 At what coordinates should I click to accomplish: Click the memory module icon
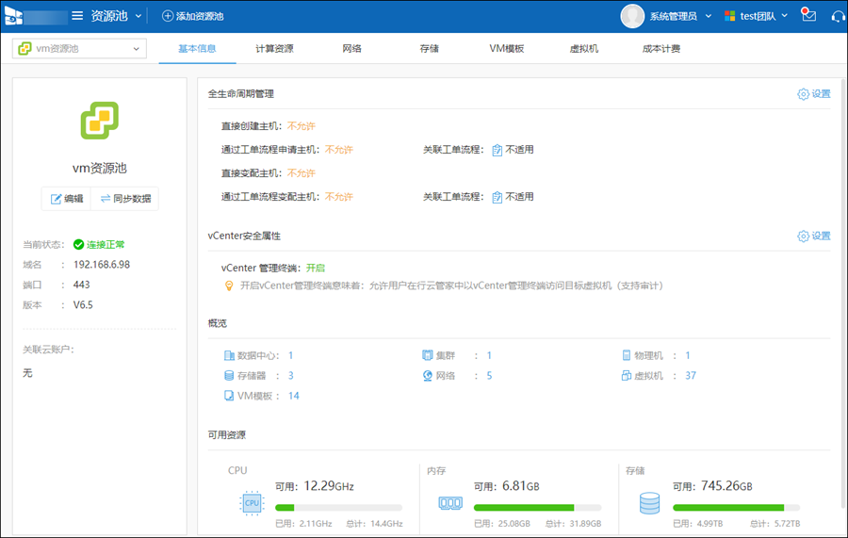(450, 503)
